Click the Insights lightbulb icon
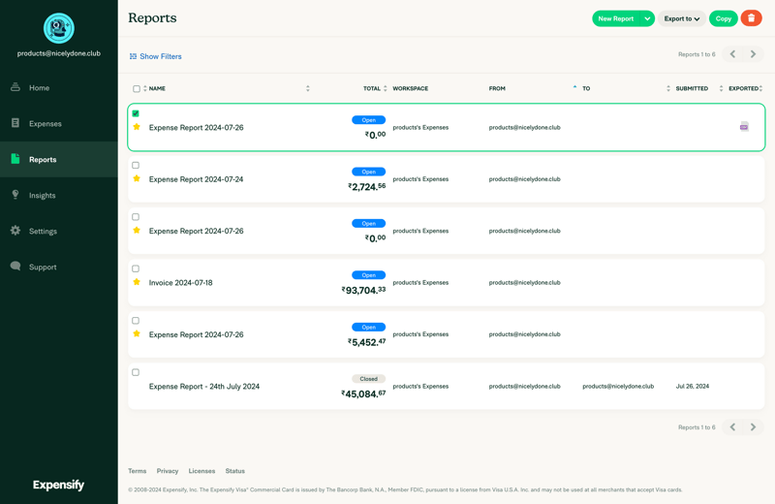Viewport: 775px width, 504px height. pyautogui.click(x=15, y=195)
